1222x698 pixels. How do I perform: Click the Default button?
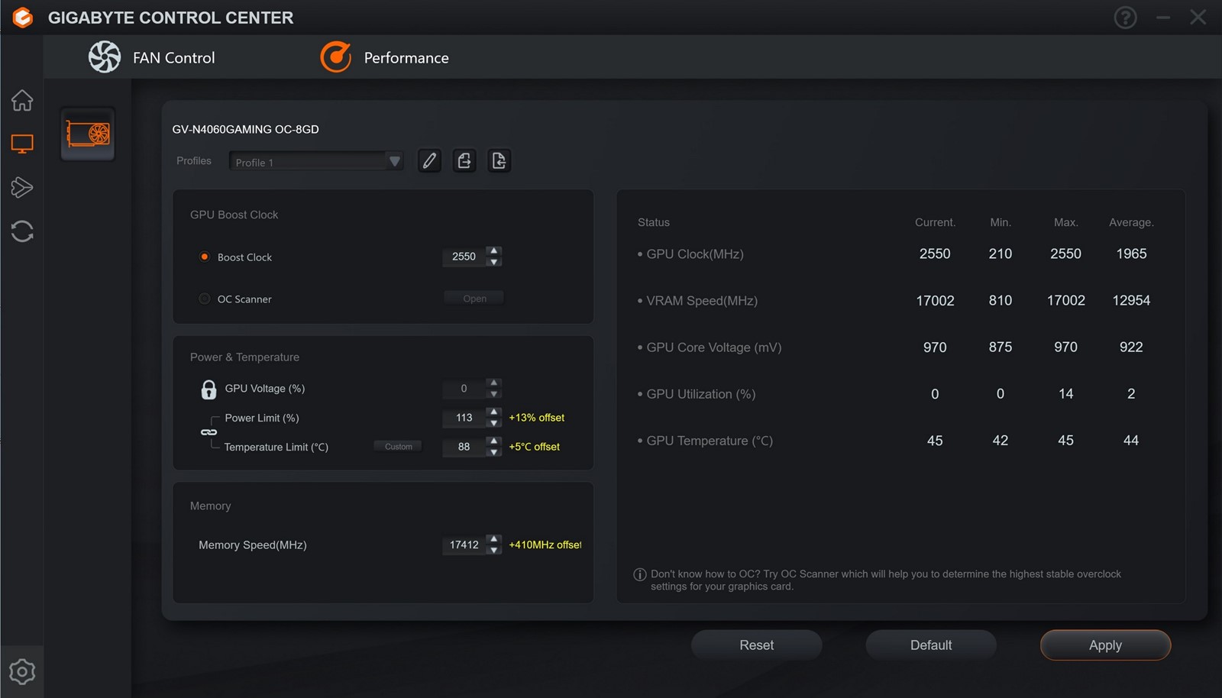931,645
